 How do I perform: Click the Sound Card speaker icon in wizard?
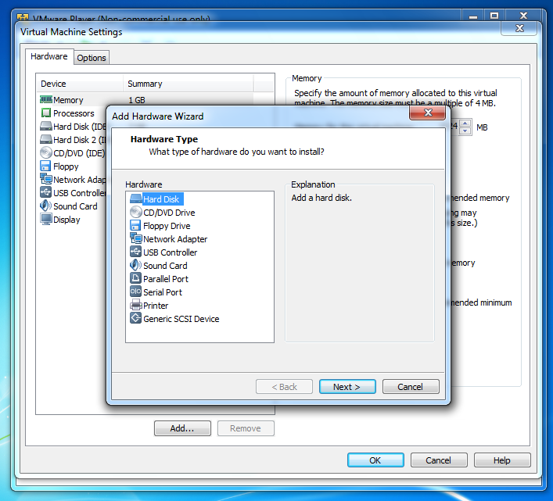pyautogui.click(x=136, y=265)
